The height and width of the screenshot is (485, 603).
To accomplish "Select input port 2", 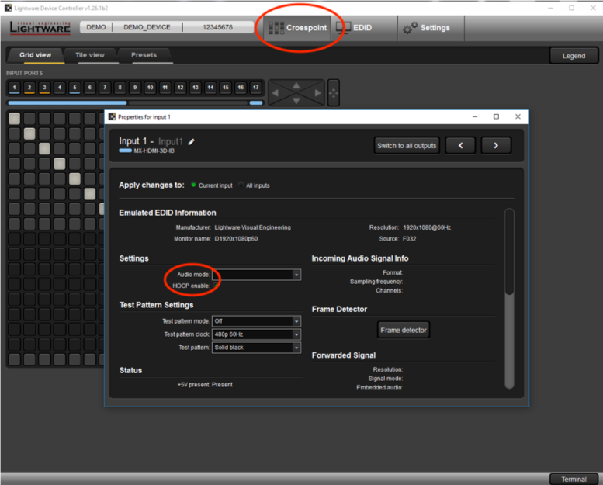I will pyautogui.click(x=29, y=88).
